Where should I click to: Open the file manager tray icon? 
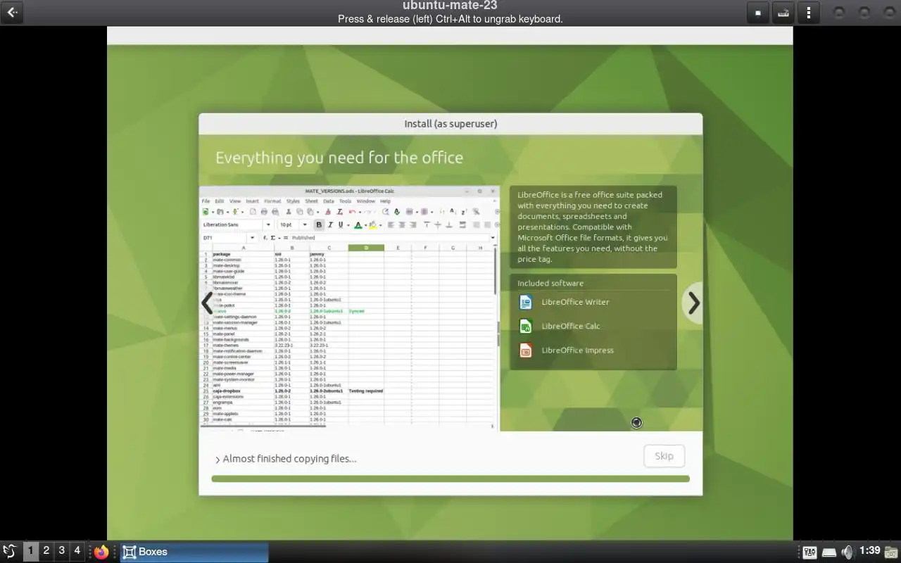pyautogui.click(x=891, y=552)
